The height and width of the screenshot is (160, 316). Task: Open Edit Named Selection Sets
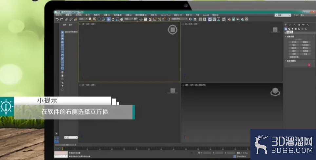click(169, 19)
